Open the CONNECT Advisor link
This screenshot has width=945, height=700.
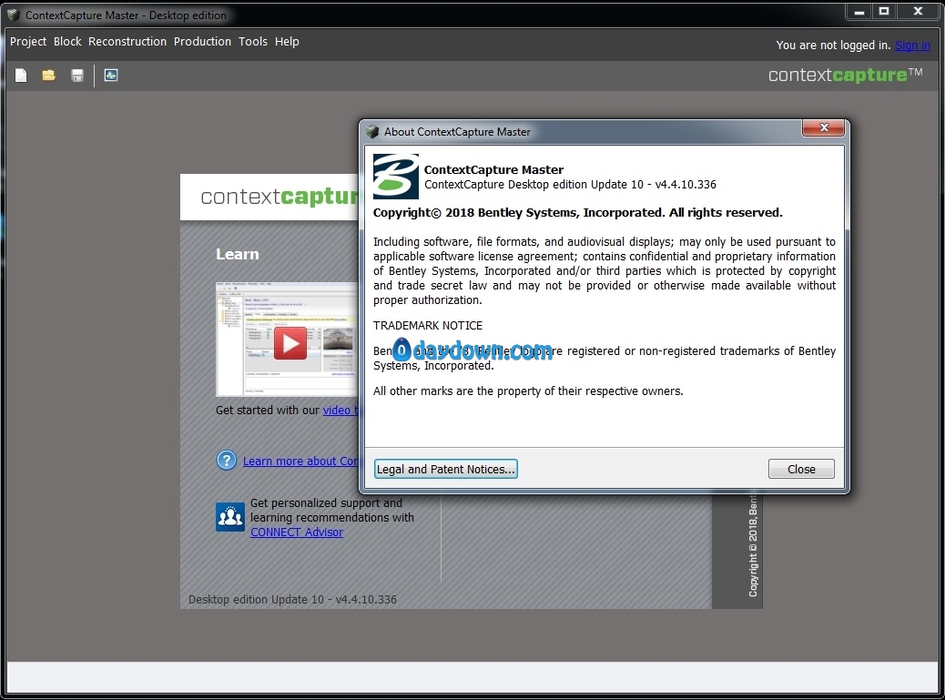point(297,533)
